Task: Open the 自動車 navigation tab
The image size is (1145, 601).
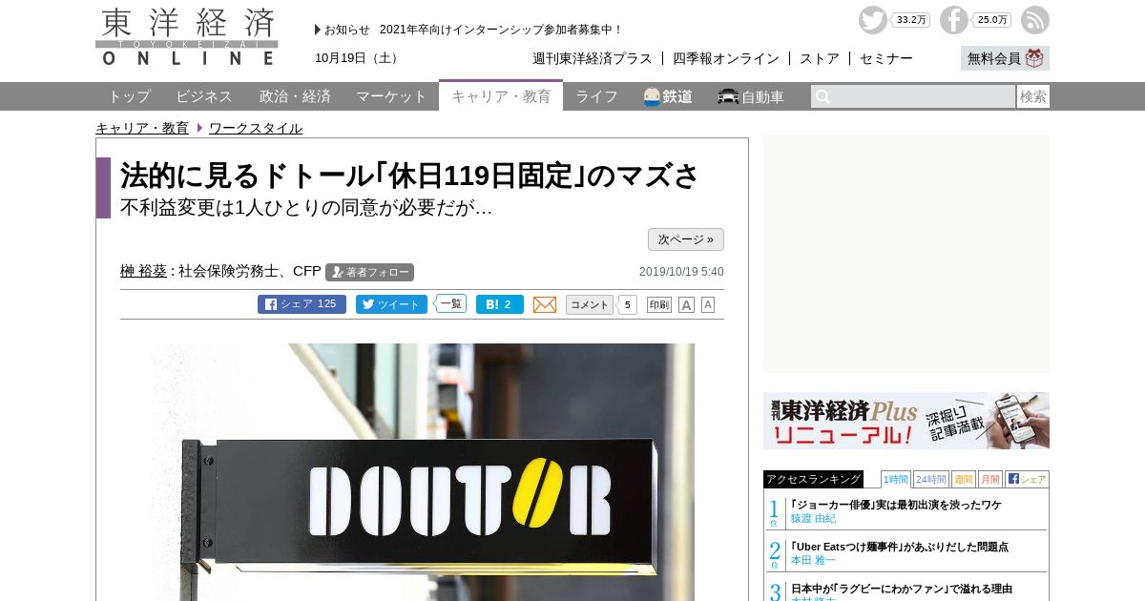Action: click(x=752, y=96)
